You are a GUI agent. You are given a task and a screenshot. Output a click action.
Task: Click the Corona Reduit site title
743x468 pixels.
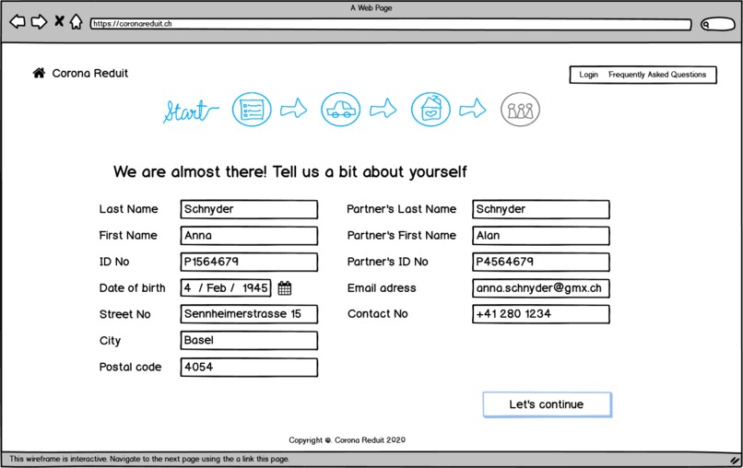click(90, 74)
